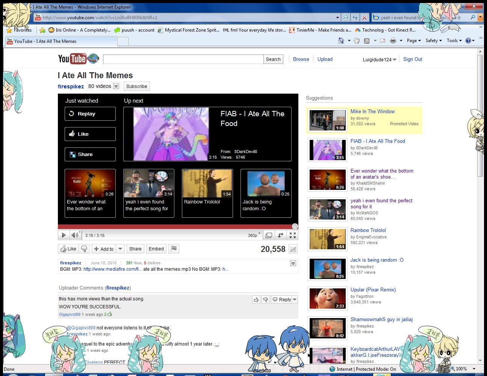
Task: Click the flag icon to report video
Action: (x=174, y=249)
